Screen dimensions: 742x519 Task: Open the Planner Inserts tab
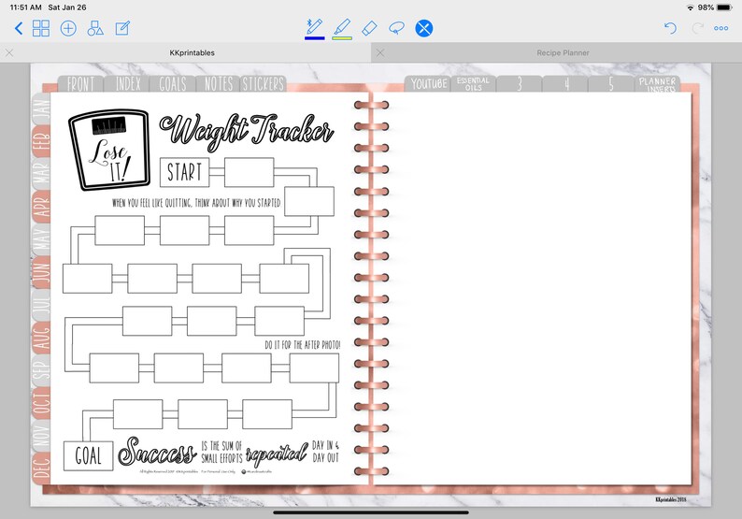coord(657,84)
